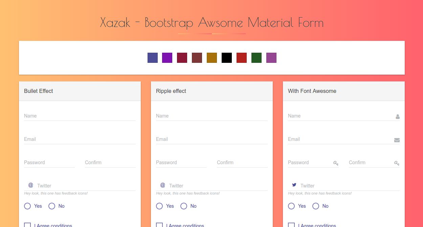
Task: Check agree conditions box in Bullet Effect form
Action: pyautogui.click(x=27, y=225)
